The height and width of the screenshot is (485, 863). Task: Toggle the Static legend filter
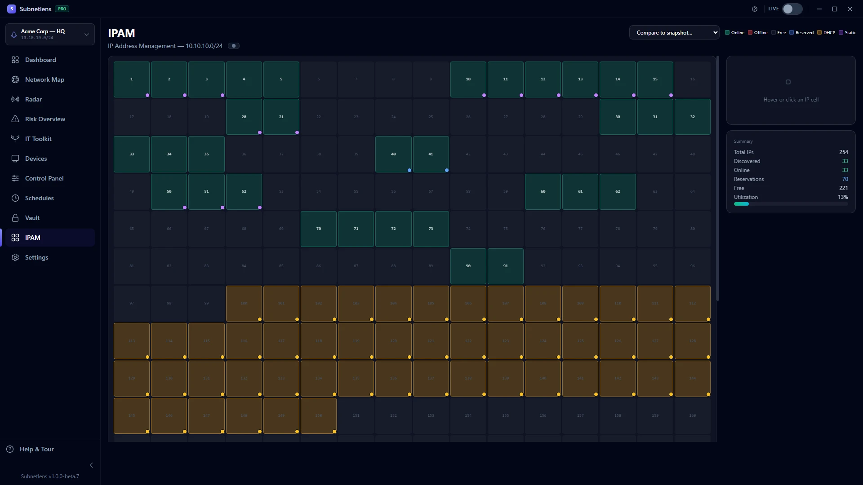847,32
